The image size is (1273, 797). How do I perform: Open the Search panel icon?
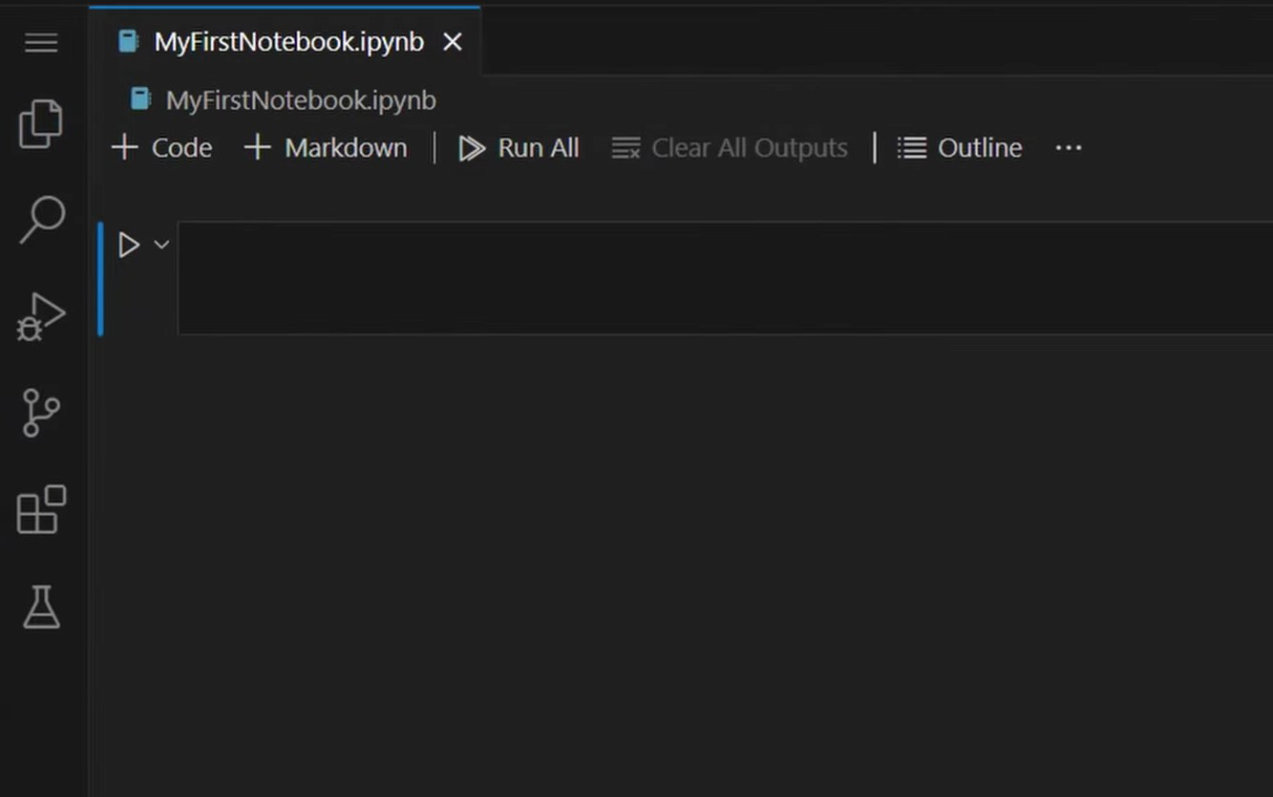click(40, 220)
